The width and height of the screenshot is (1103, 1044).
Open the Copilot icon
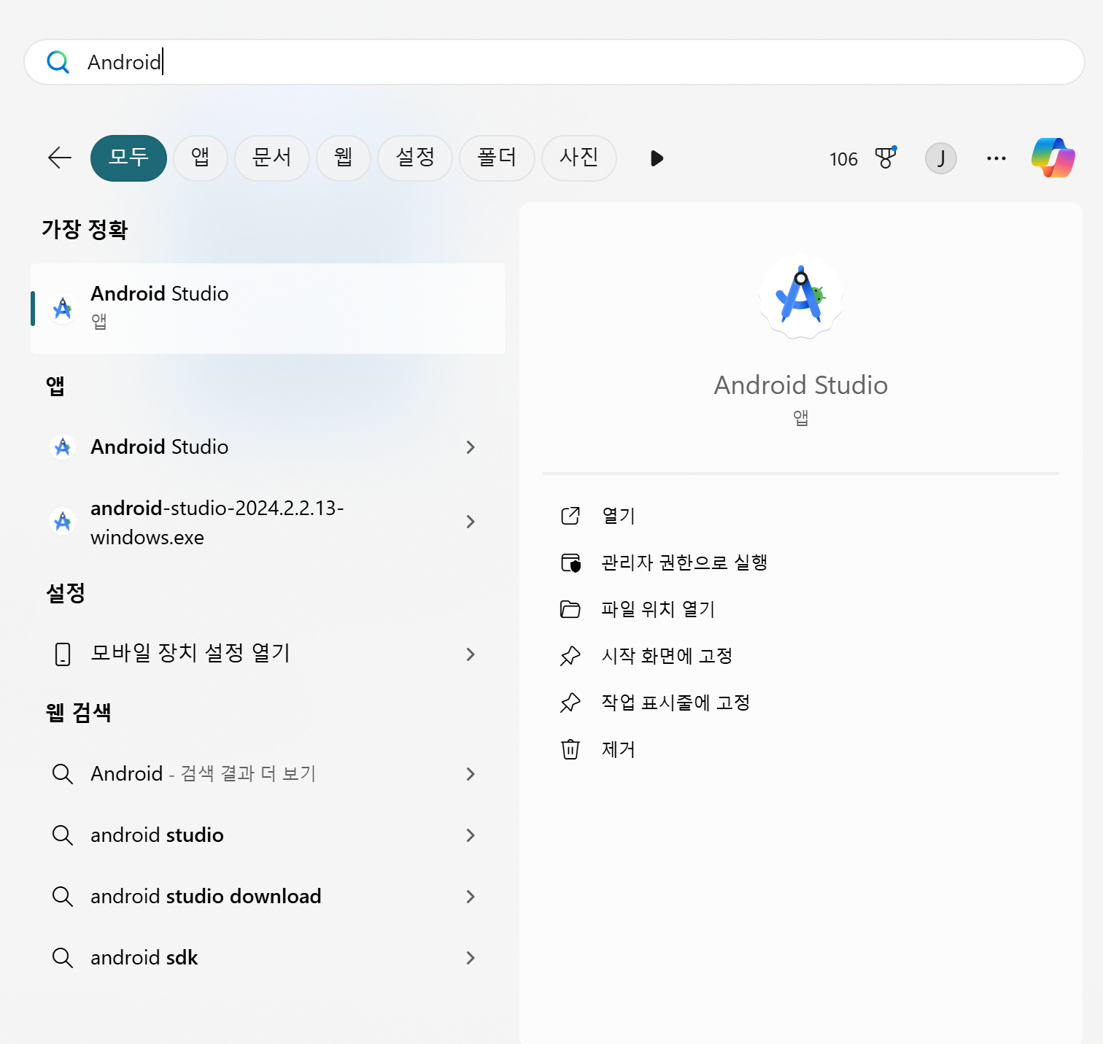tap(1053, 158)
